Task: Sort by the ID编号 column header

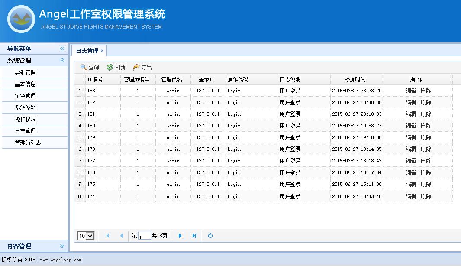Action: pyautogui.click(x=103, y=79)
